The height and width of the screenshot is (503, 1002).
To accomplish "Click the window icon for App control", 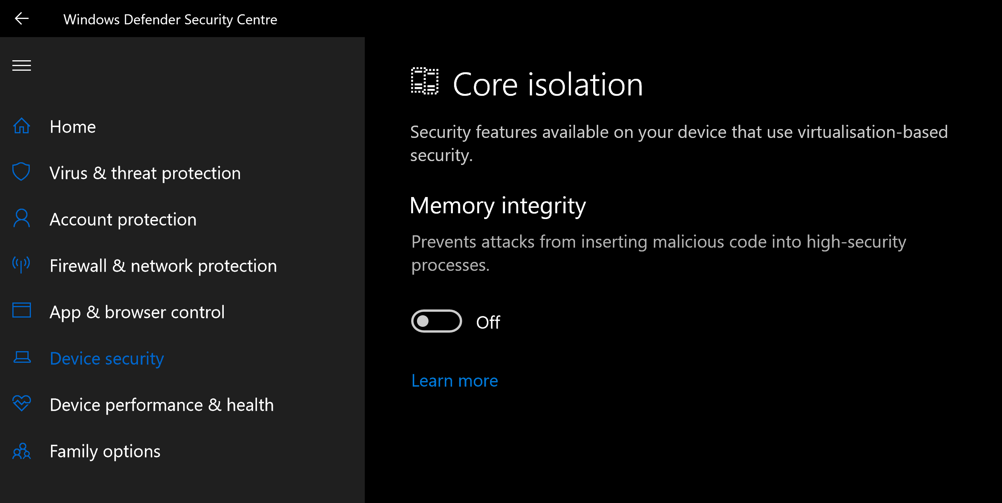I will click(x=21, y=311).
